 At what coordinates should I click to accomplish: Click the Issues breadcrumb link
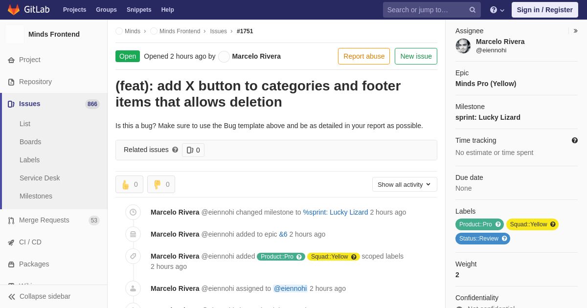[218, 31]
